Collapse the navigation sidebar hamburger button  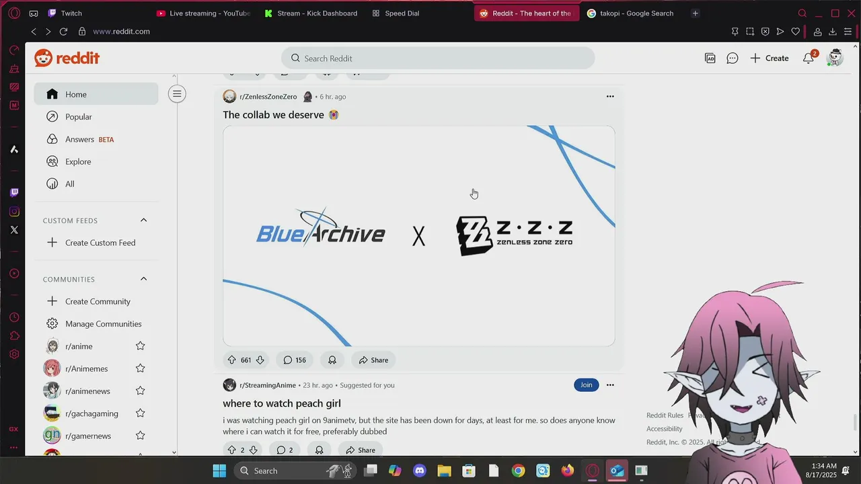[x=177, y=94]
